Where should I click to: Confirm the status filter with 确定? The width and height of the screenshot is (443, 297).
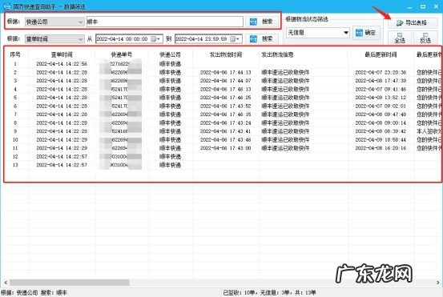[366, 33]
